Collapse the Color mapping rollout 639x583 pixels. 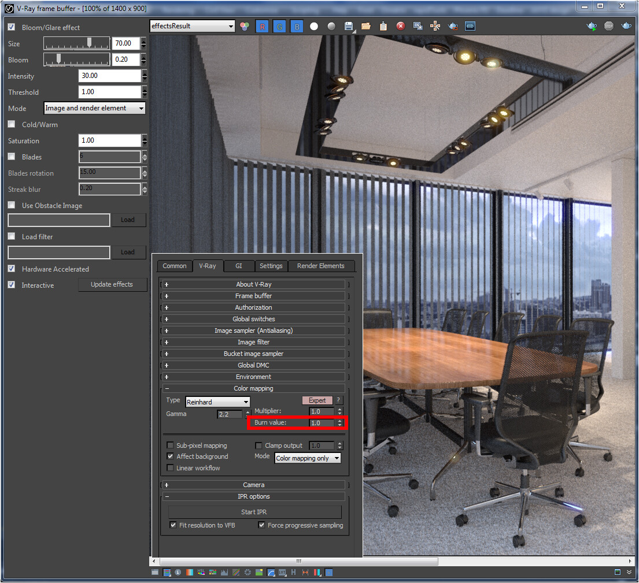point(253,388)
